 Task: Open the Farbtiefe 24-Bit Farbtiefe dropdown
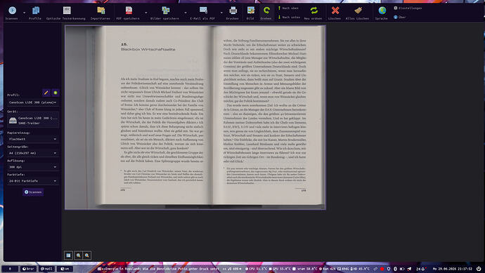(x=33, y=180)
